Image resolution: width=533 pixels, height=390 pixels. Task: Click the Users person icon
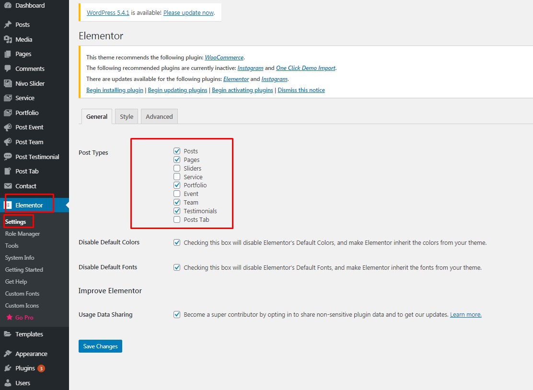pos(8,383)
